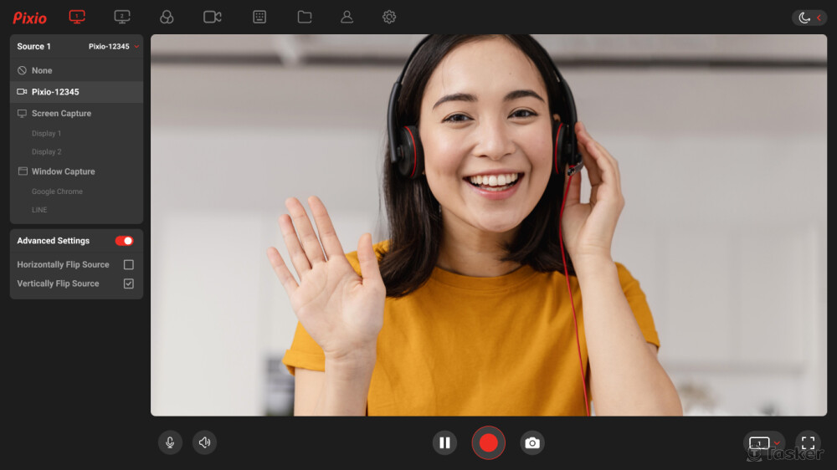
Task: Uncheck the Vertically Flip Source checkbox
Action: coord(129,284)
